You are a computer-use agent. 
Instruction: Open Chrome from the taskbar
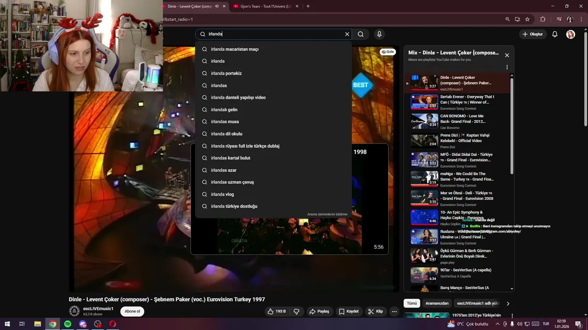coord(53,324)
